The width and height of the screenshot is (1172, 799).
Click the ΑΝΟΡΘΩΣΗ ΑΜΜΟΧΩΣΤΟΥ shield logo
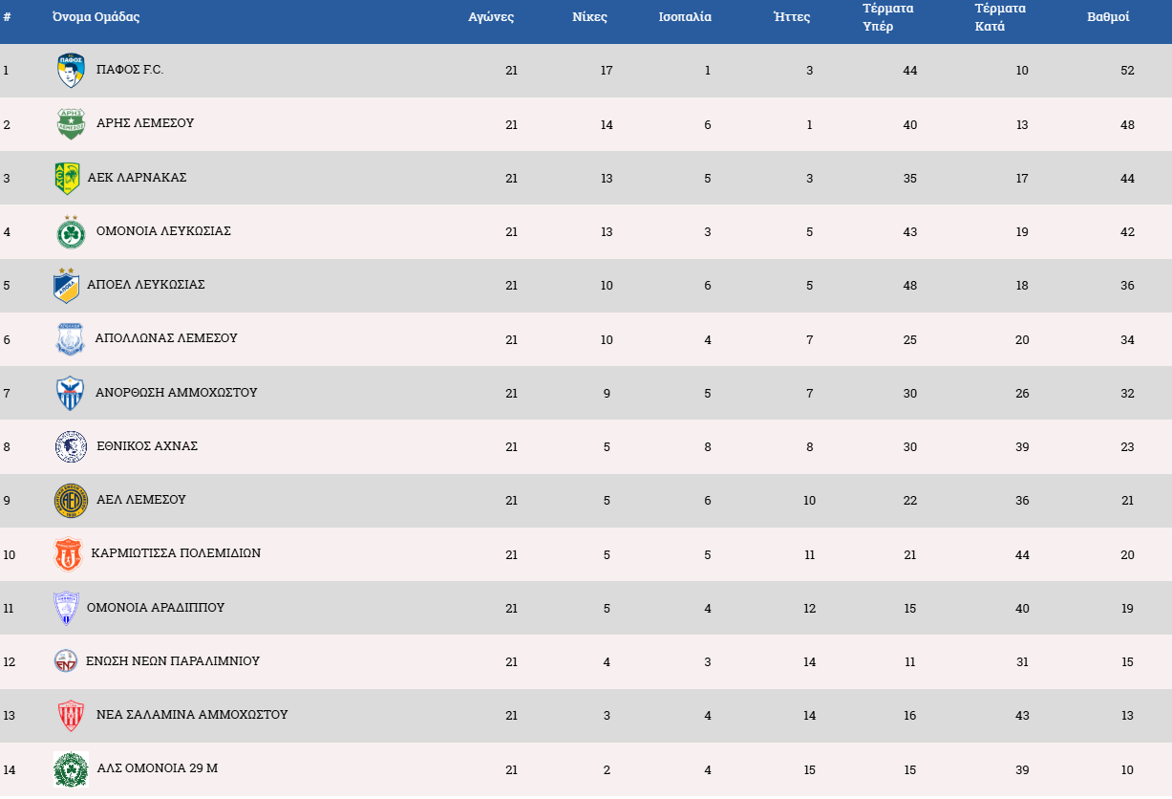pos(70,393)
